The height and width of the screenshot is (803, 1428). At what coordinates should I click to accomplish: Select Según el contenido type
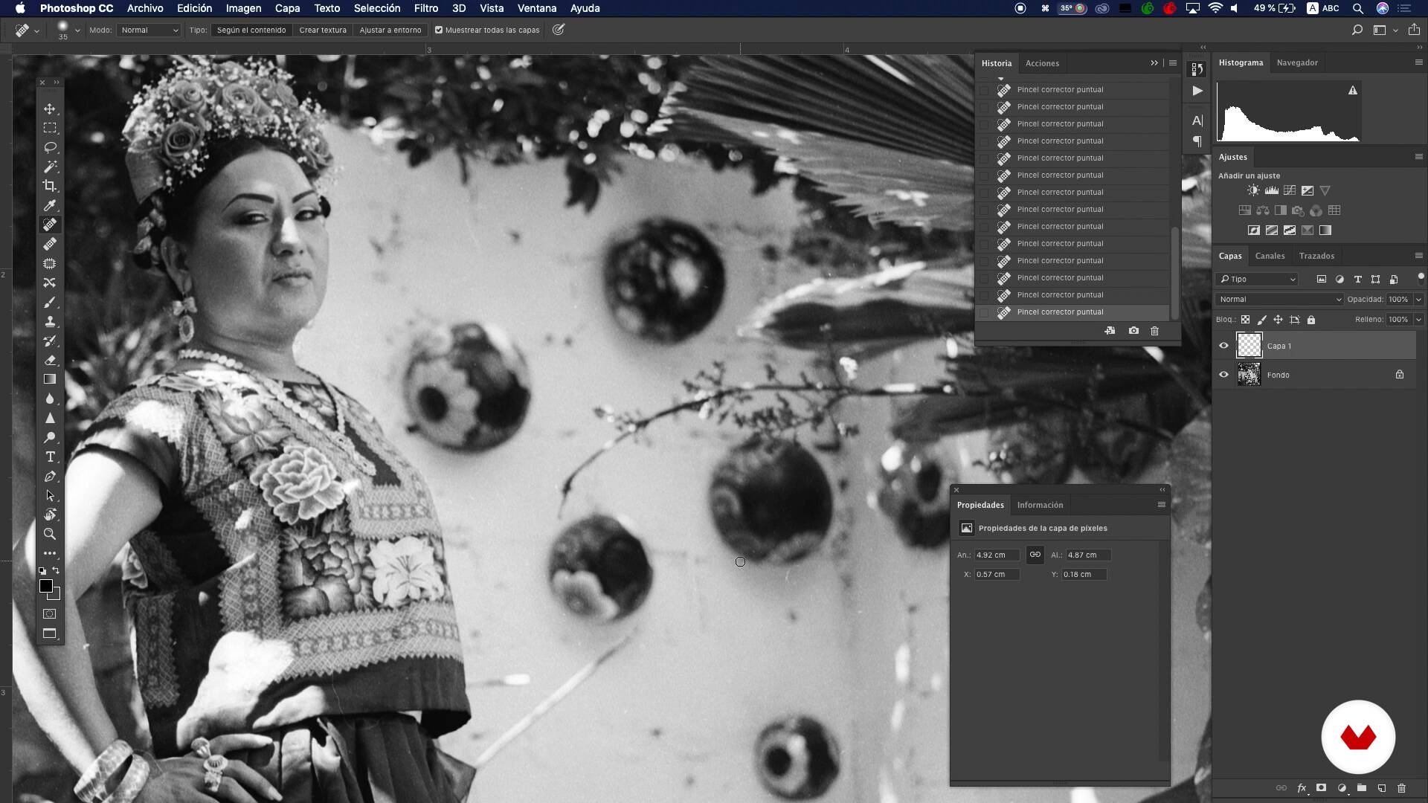pos(251,30)
